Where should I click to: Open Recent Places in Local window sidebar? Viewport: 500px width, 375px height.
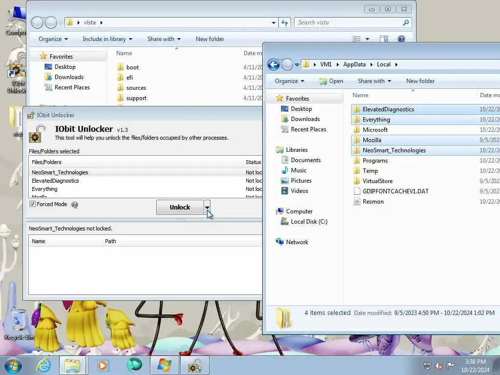[x=309, y=129]
